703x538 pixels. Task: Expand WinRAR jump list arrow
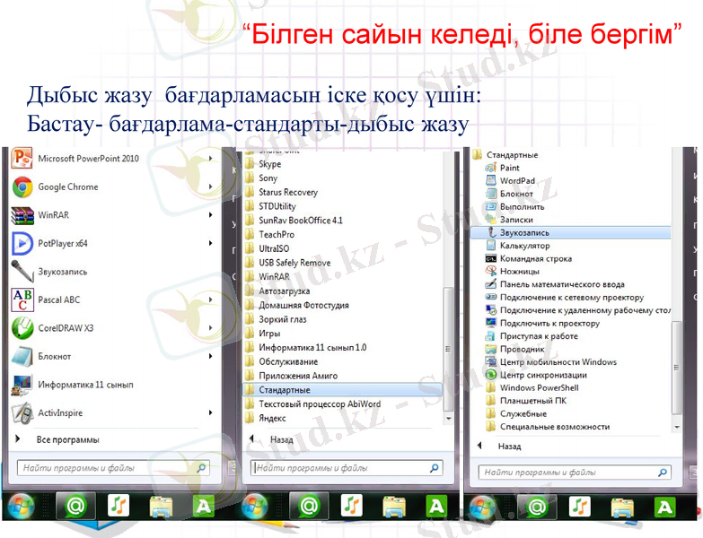(x=210, y=215)
